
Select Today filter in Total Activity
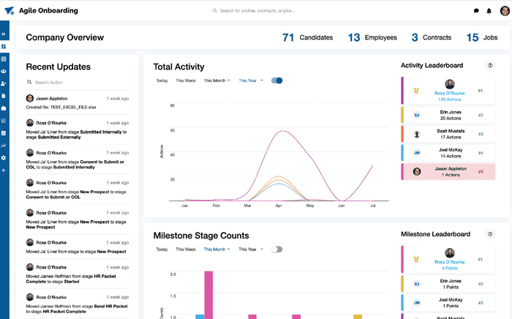pyautogui.click(x=162, y=80)
